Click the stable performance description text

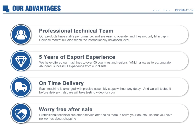[x=104, y=38]
